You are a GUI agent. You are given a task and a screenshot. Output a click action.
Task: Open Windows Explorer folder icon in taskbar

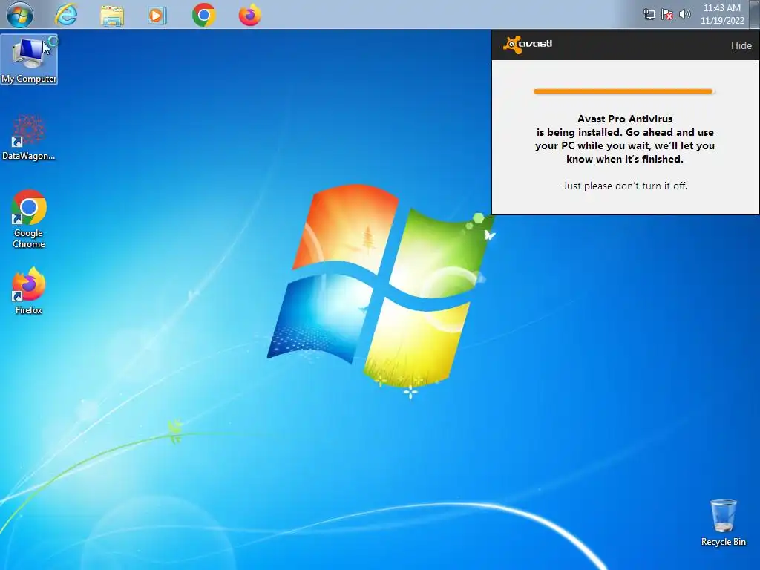pyautogui.click(x=112, y=16)
